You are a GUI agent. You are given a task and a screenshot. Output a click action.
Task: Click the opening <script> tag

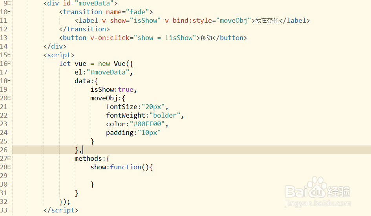pos(59,55)
